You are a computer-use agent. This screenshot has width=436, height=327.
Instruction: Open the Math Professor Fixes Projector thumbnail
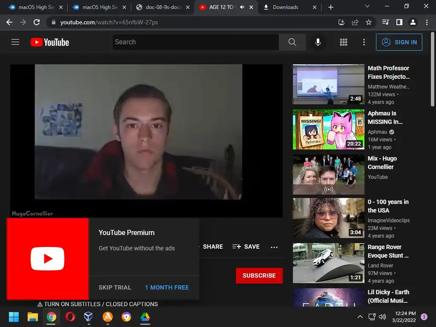click(x=328, y=84)
